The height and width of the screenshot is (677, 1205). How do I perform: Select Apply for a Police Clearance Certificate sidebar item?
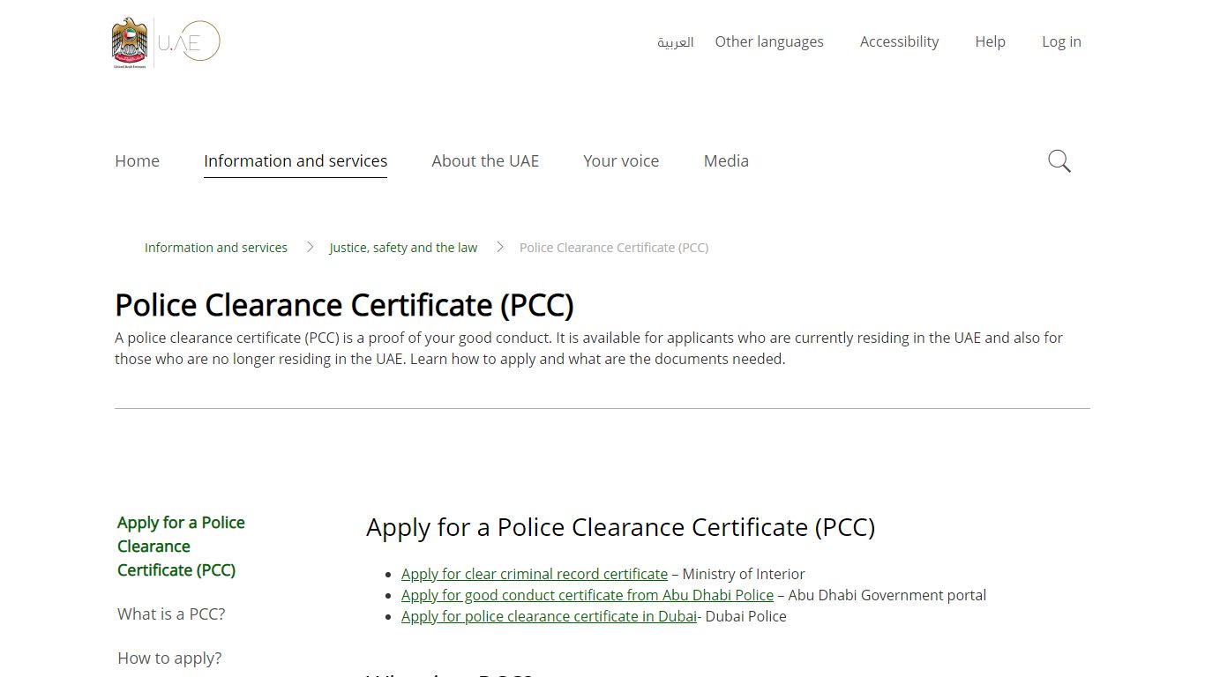click(x=181, y=547)
